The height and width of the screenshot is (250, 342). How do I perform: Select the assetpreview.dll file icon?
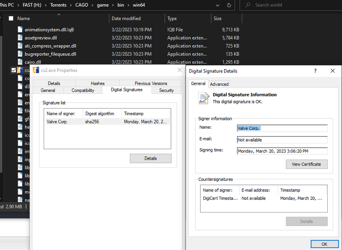21,38
